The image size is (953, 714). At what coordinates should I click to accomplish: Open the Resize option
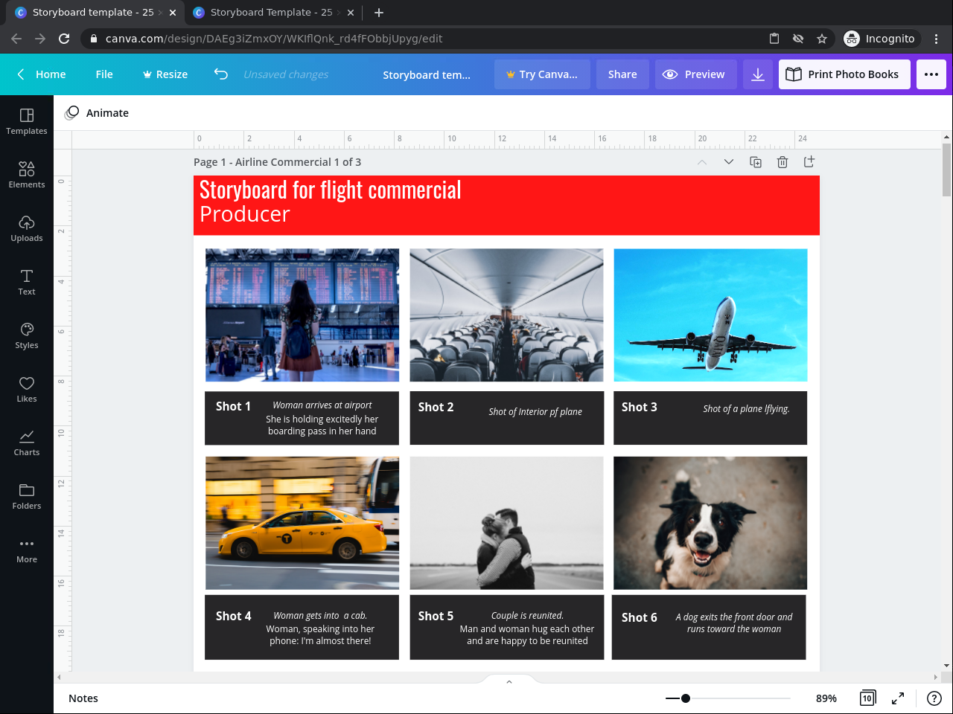tap(165, 74)
